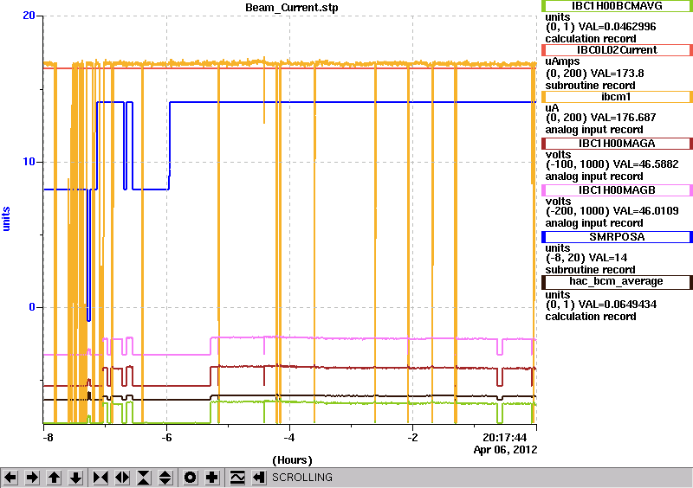The width and height of the screenshot is (693, 488).
Task: Click the vertical 'units' y-axis label
Action: click(x=6, y=219)
